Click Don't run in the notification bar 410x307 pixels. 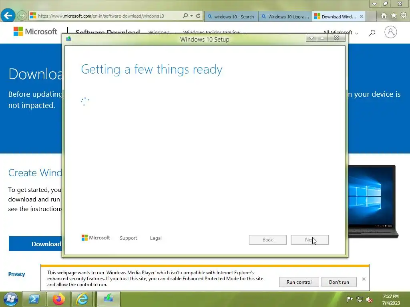click(339, 282)
